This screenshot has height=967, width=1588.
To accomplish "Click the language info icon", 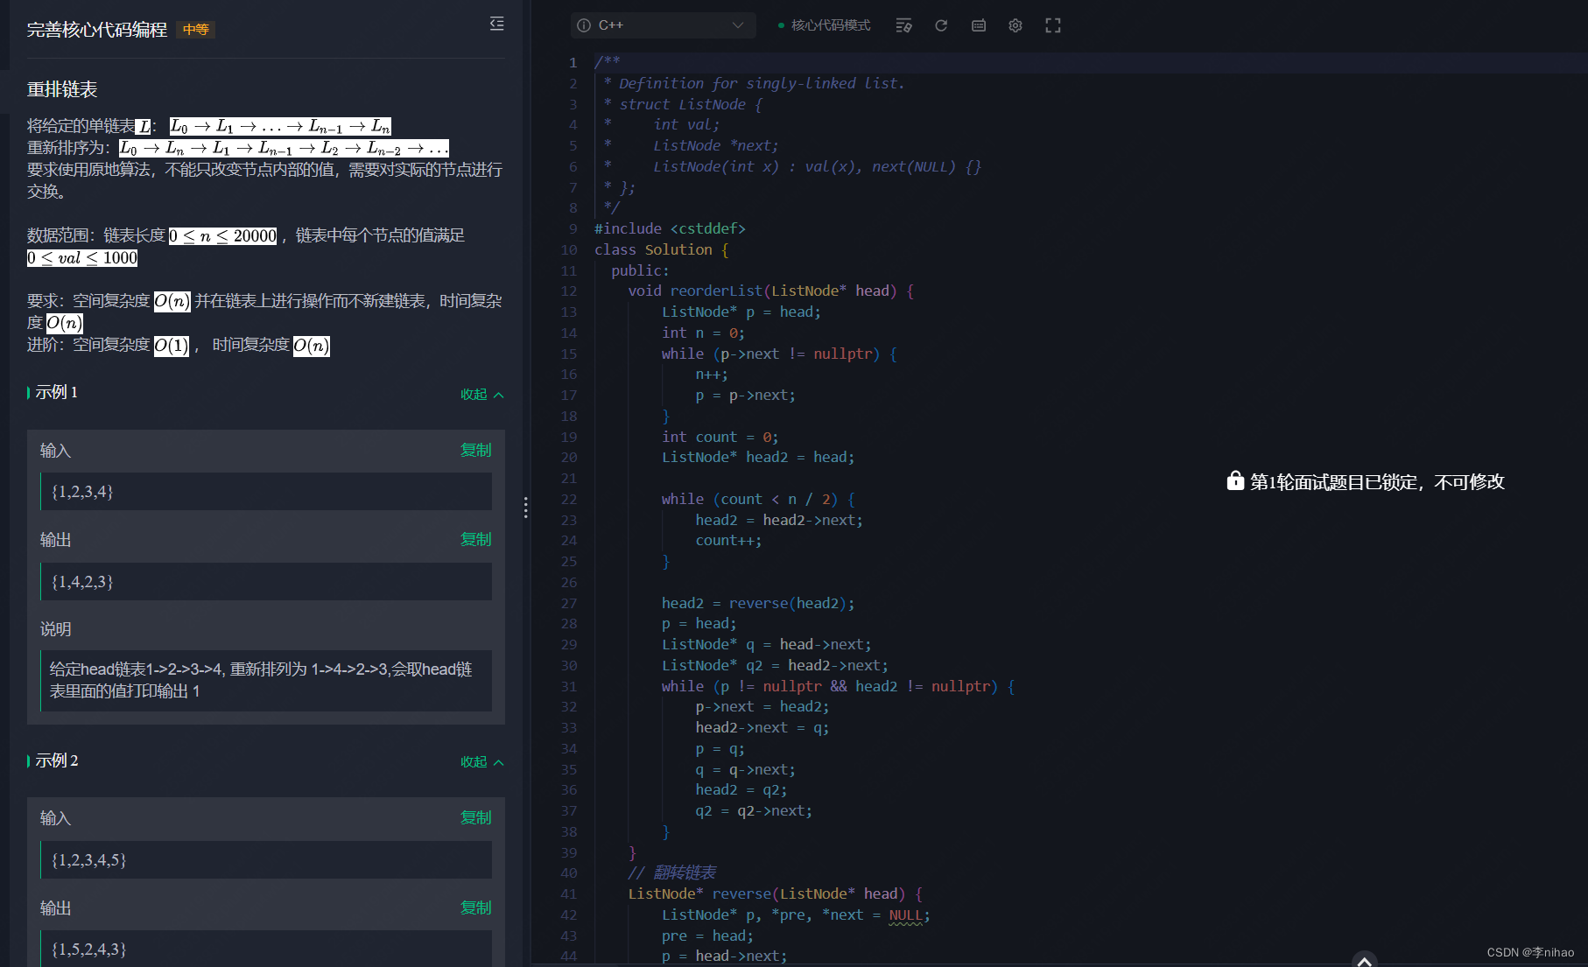I will point(584,25).
